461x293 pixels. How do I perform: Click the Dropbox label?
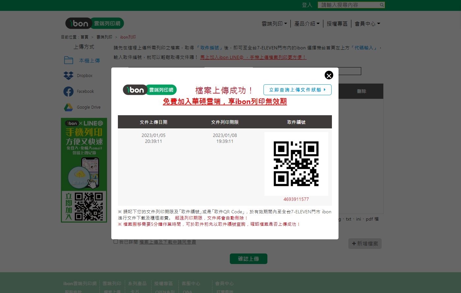pos(85,76)
